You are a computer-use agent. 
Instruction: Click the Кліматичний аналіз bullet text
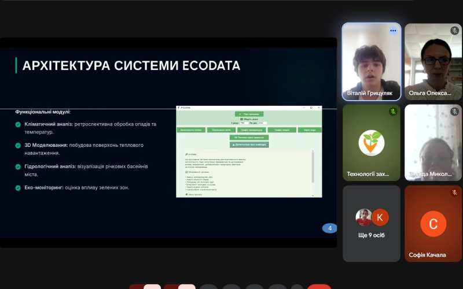[x=90, y=128]
